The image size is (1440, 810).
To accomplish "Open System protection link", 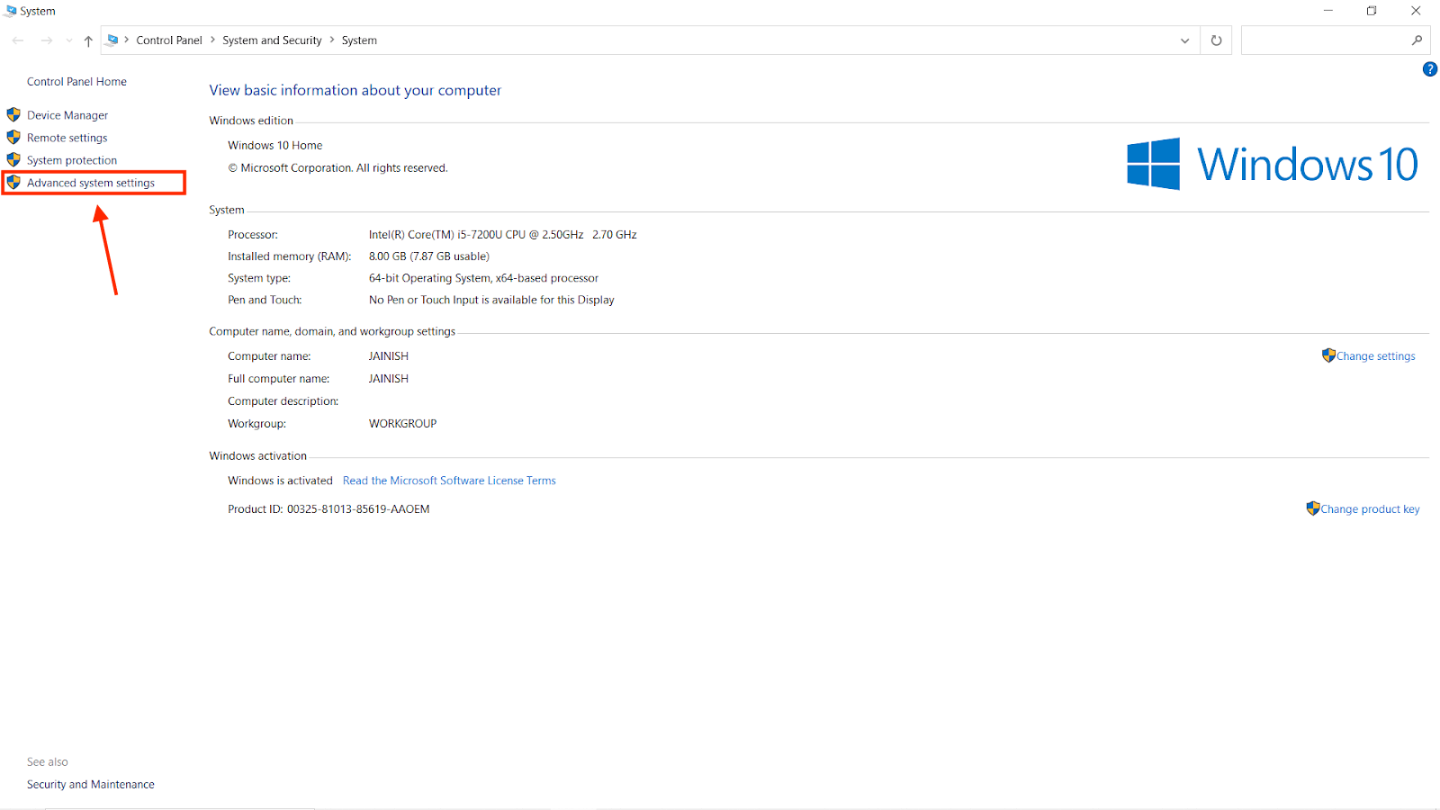I will click(72, 160).
